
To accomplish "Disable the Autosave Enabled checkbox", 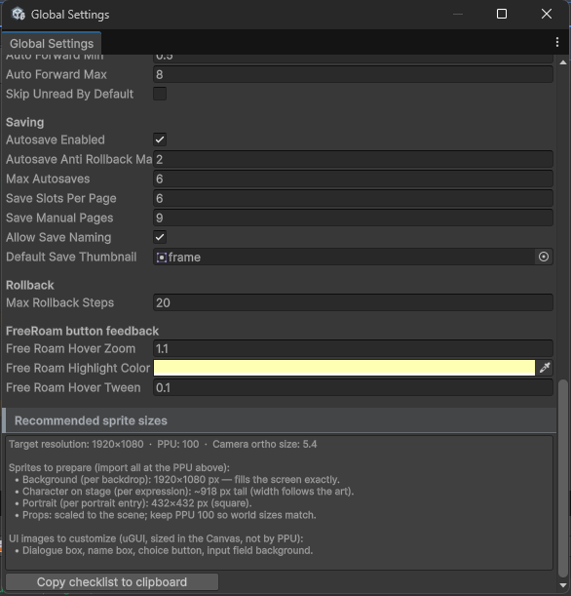I will point(160,139).
